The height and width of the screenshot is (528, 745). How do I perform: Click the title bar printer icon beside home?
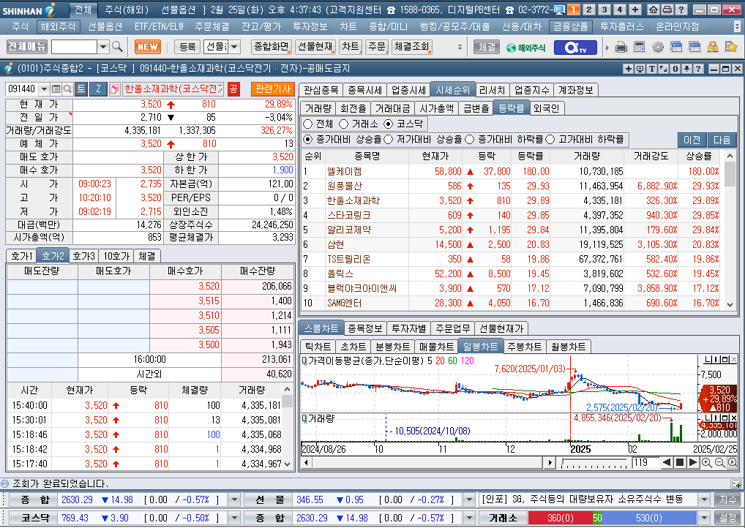(x=667, y=10)
